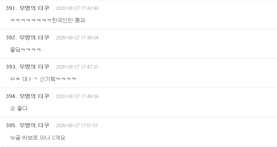
Task: Click the username on comment 395
Action: [34, 125]
